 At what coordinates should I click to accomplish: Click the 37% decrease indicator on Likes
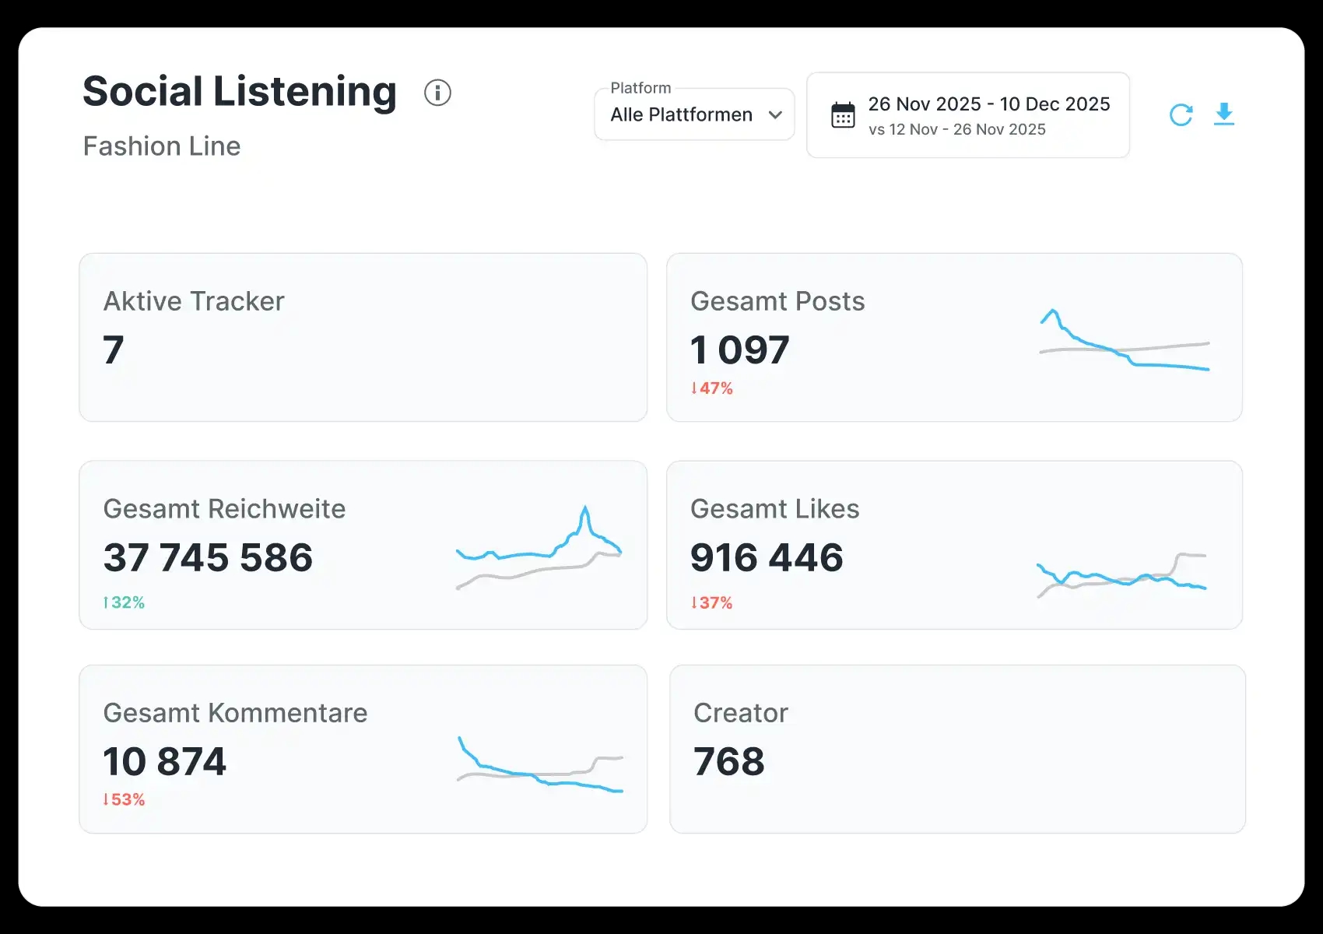coord(712,602)
